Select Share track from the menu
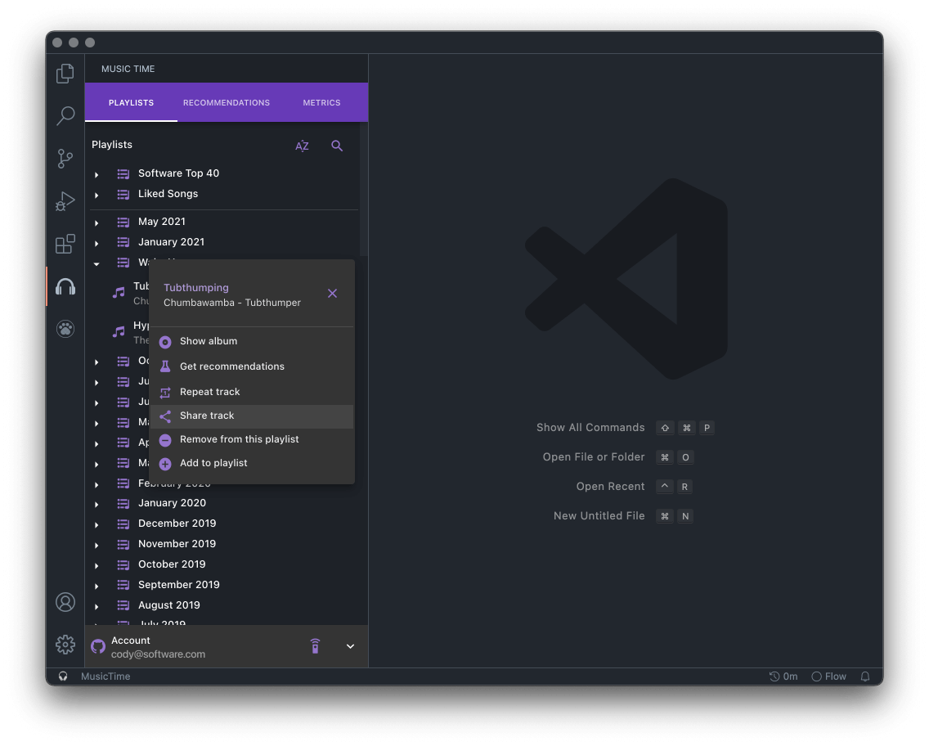This screenshot has width=929, height=746. coord(207,416)
